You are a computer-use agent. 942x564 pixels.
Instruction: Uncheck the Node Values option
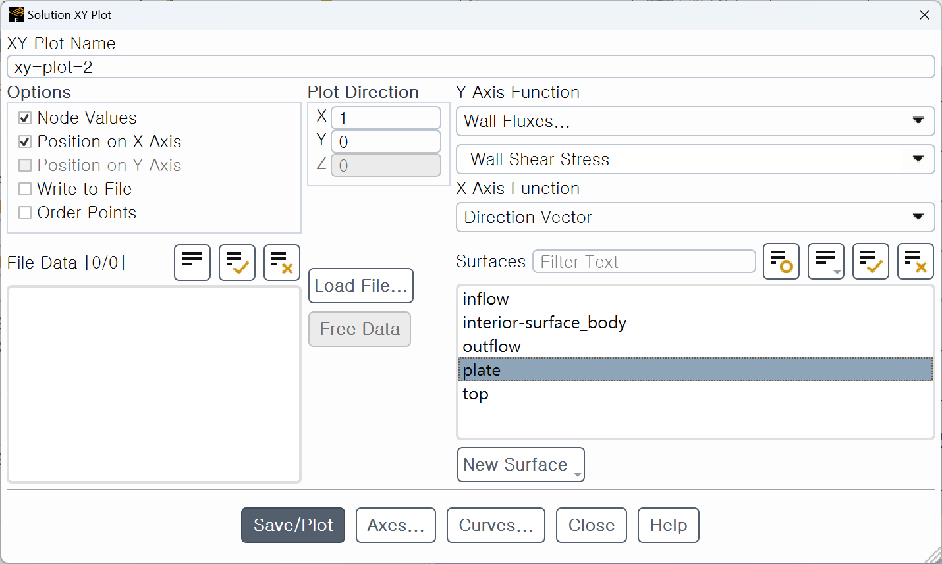tap(25, 118)
